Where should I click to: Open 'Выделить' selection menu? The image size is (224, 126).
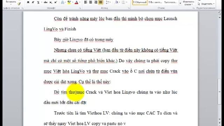tap(206, 4)
